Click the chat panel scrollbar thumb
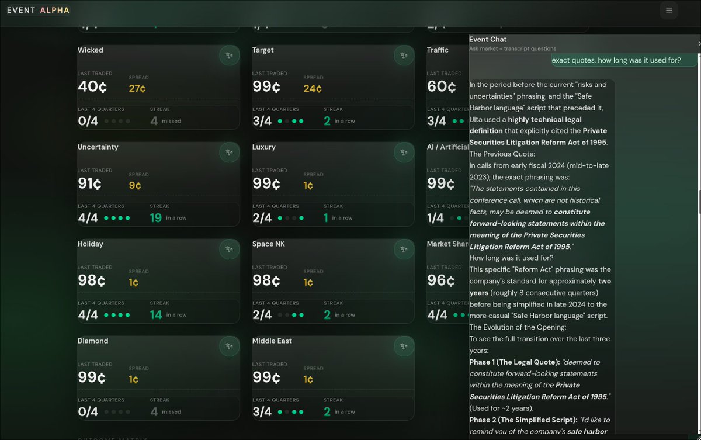 [x=699, y=202]
